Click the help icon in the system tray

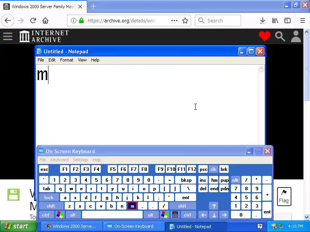point(260,226)
